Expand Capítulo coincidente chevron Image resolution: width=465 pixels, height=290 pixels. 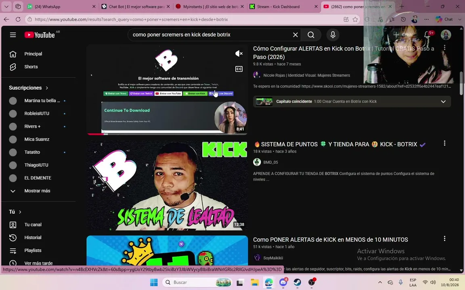click(x=443, y=101)
